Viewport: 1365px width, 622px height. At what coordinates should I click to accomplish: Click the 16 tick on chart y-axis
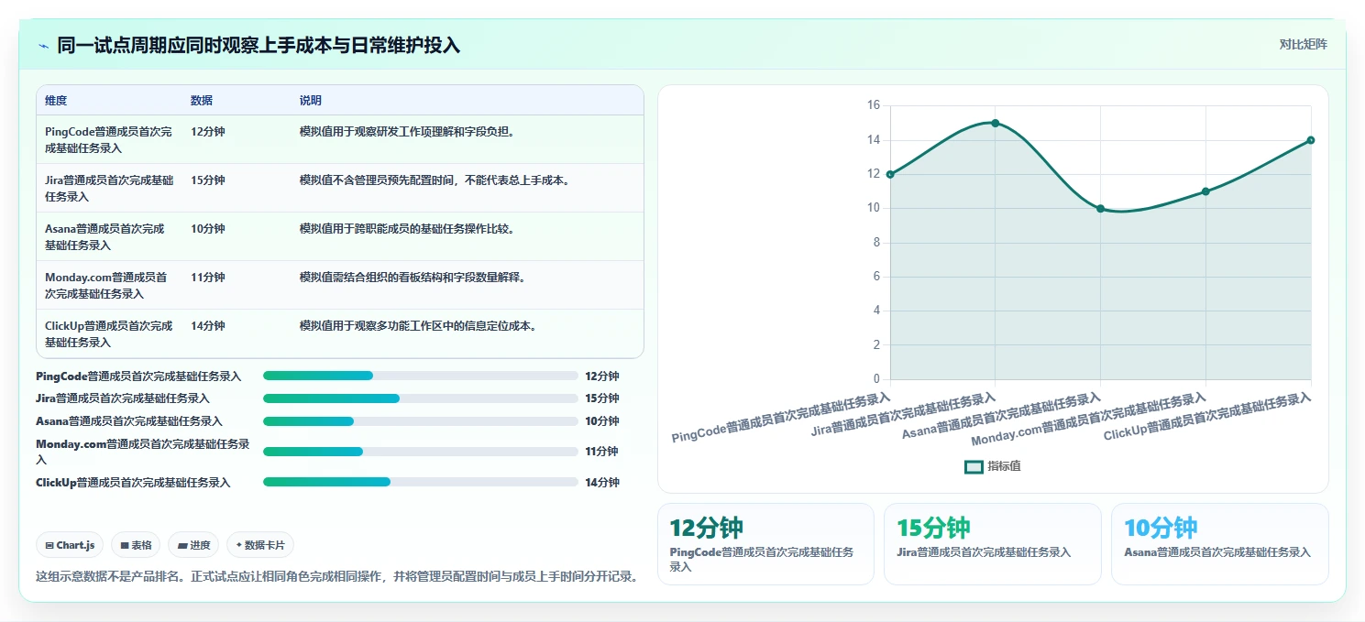873,105
